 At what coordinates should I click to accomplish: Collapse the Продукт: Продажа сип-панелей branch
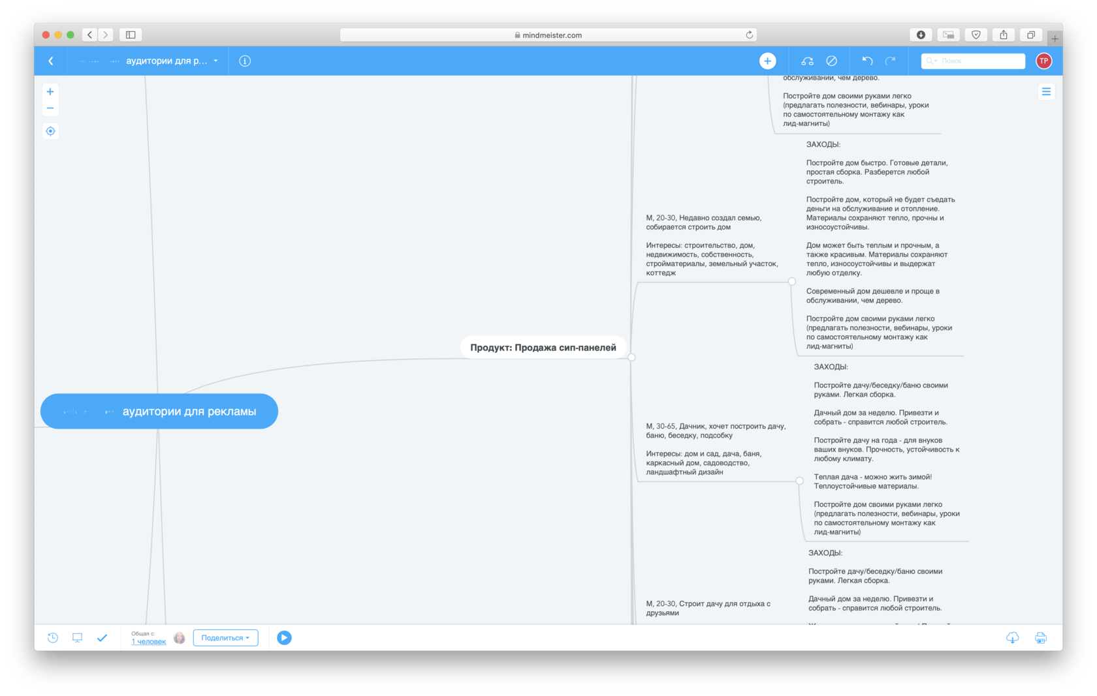coord(631,357)
